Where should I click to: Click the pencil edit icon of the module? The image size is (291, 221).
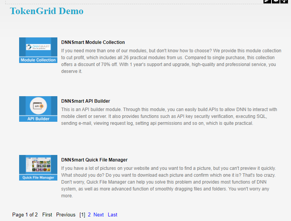(x=267, y=1)
